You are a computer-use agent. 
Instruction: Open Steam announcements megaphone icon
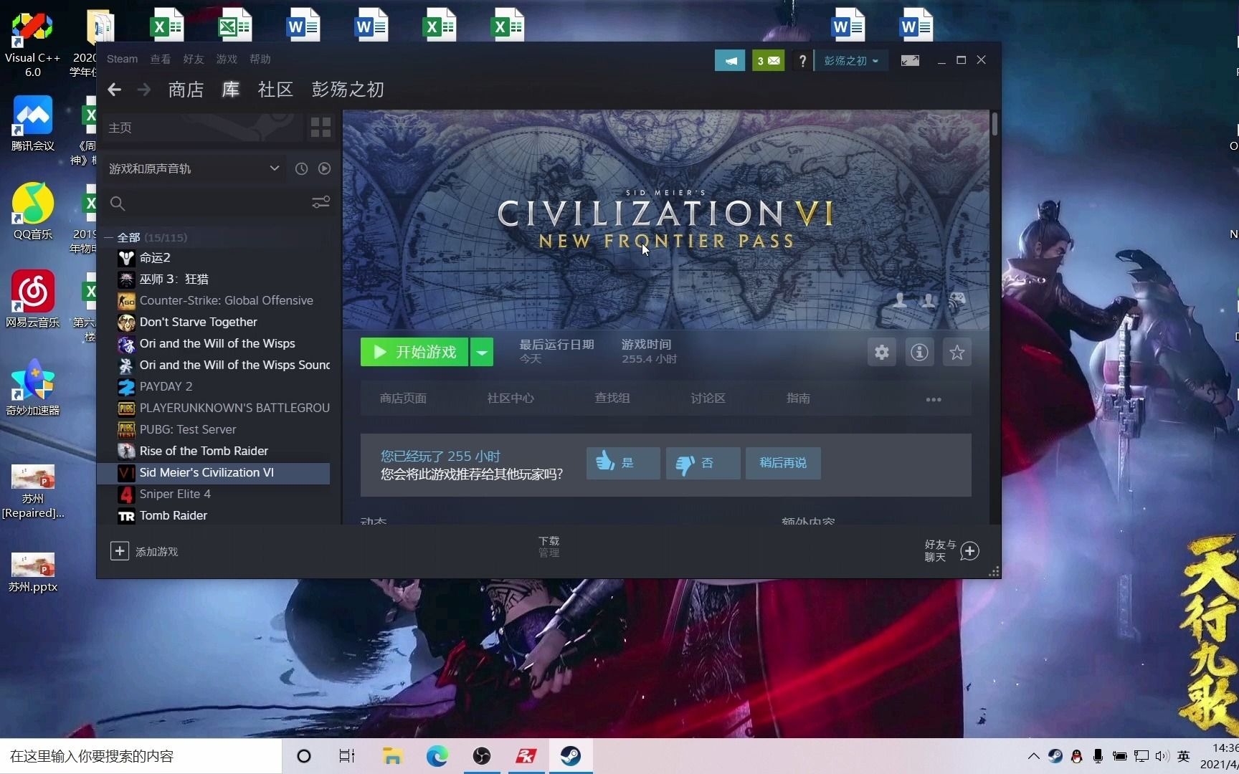pos(730,61)
